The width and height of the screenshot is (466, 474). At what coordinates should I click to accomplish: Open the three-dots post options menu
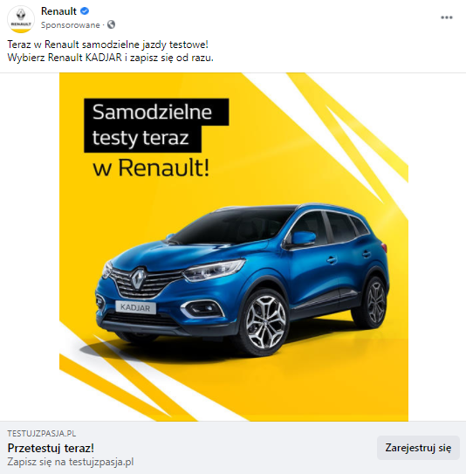tap(446, 17)
